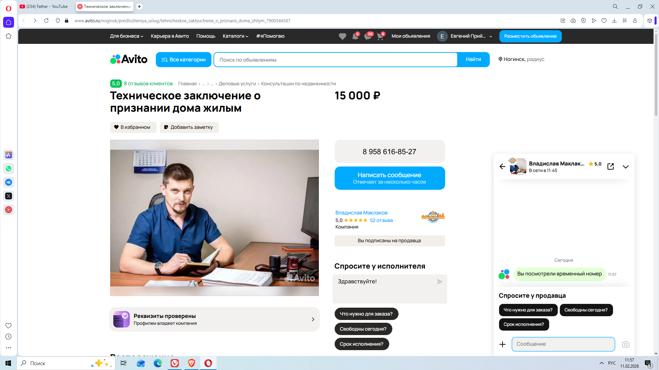Open the messages icon with badge 99
The image size is (659, 370).
point(368,36)
